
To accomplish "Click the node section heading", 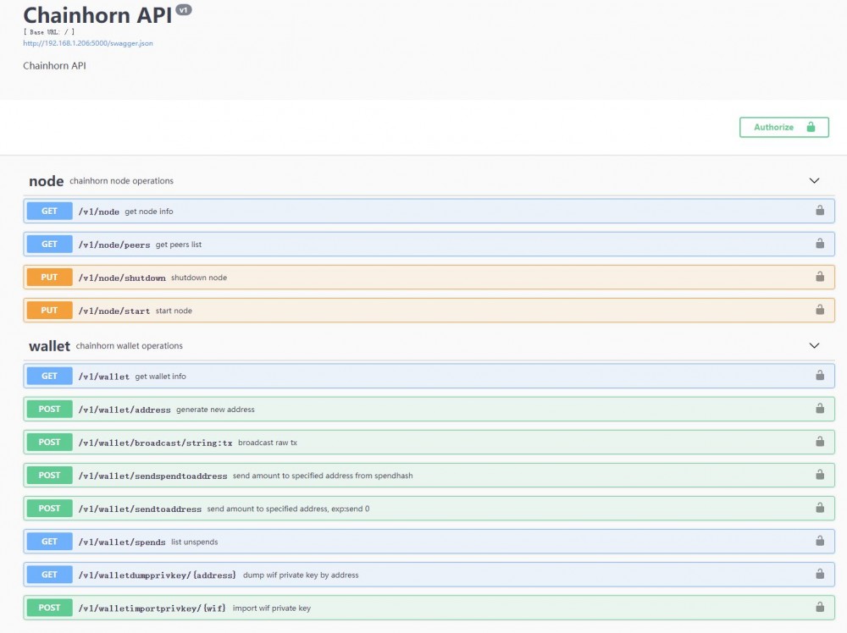I will [47, 181].
